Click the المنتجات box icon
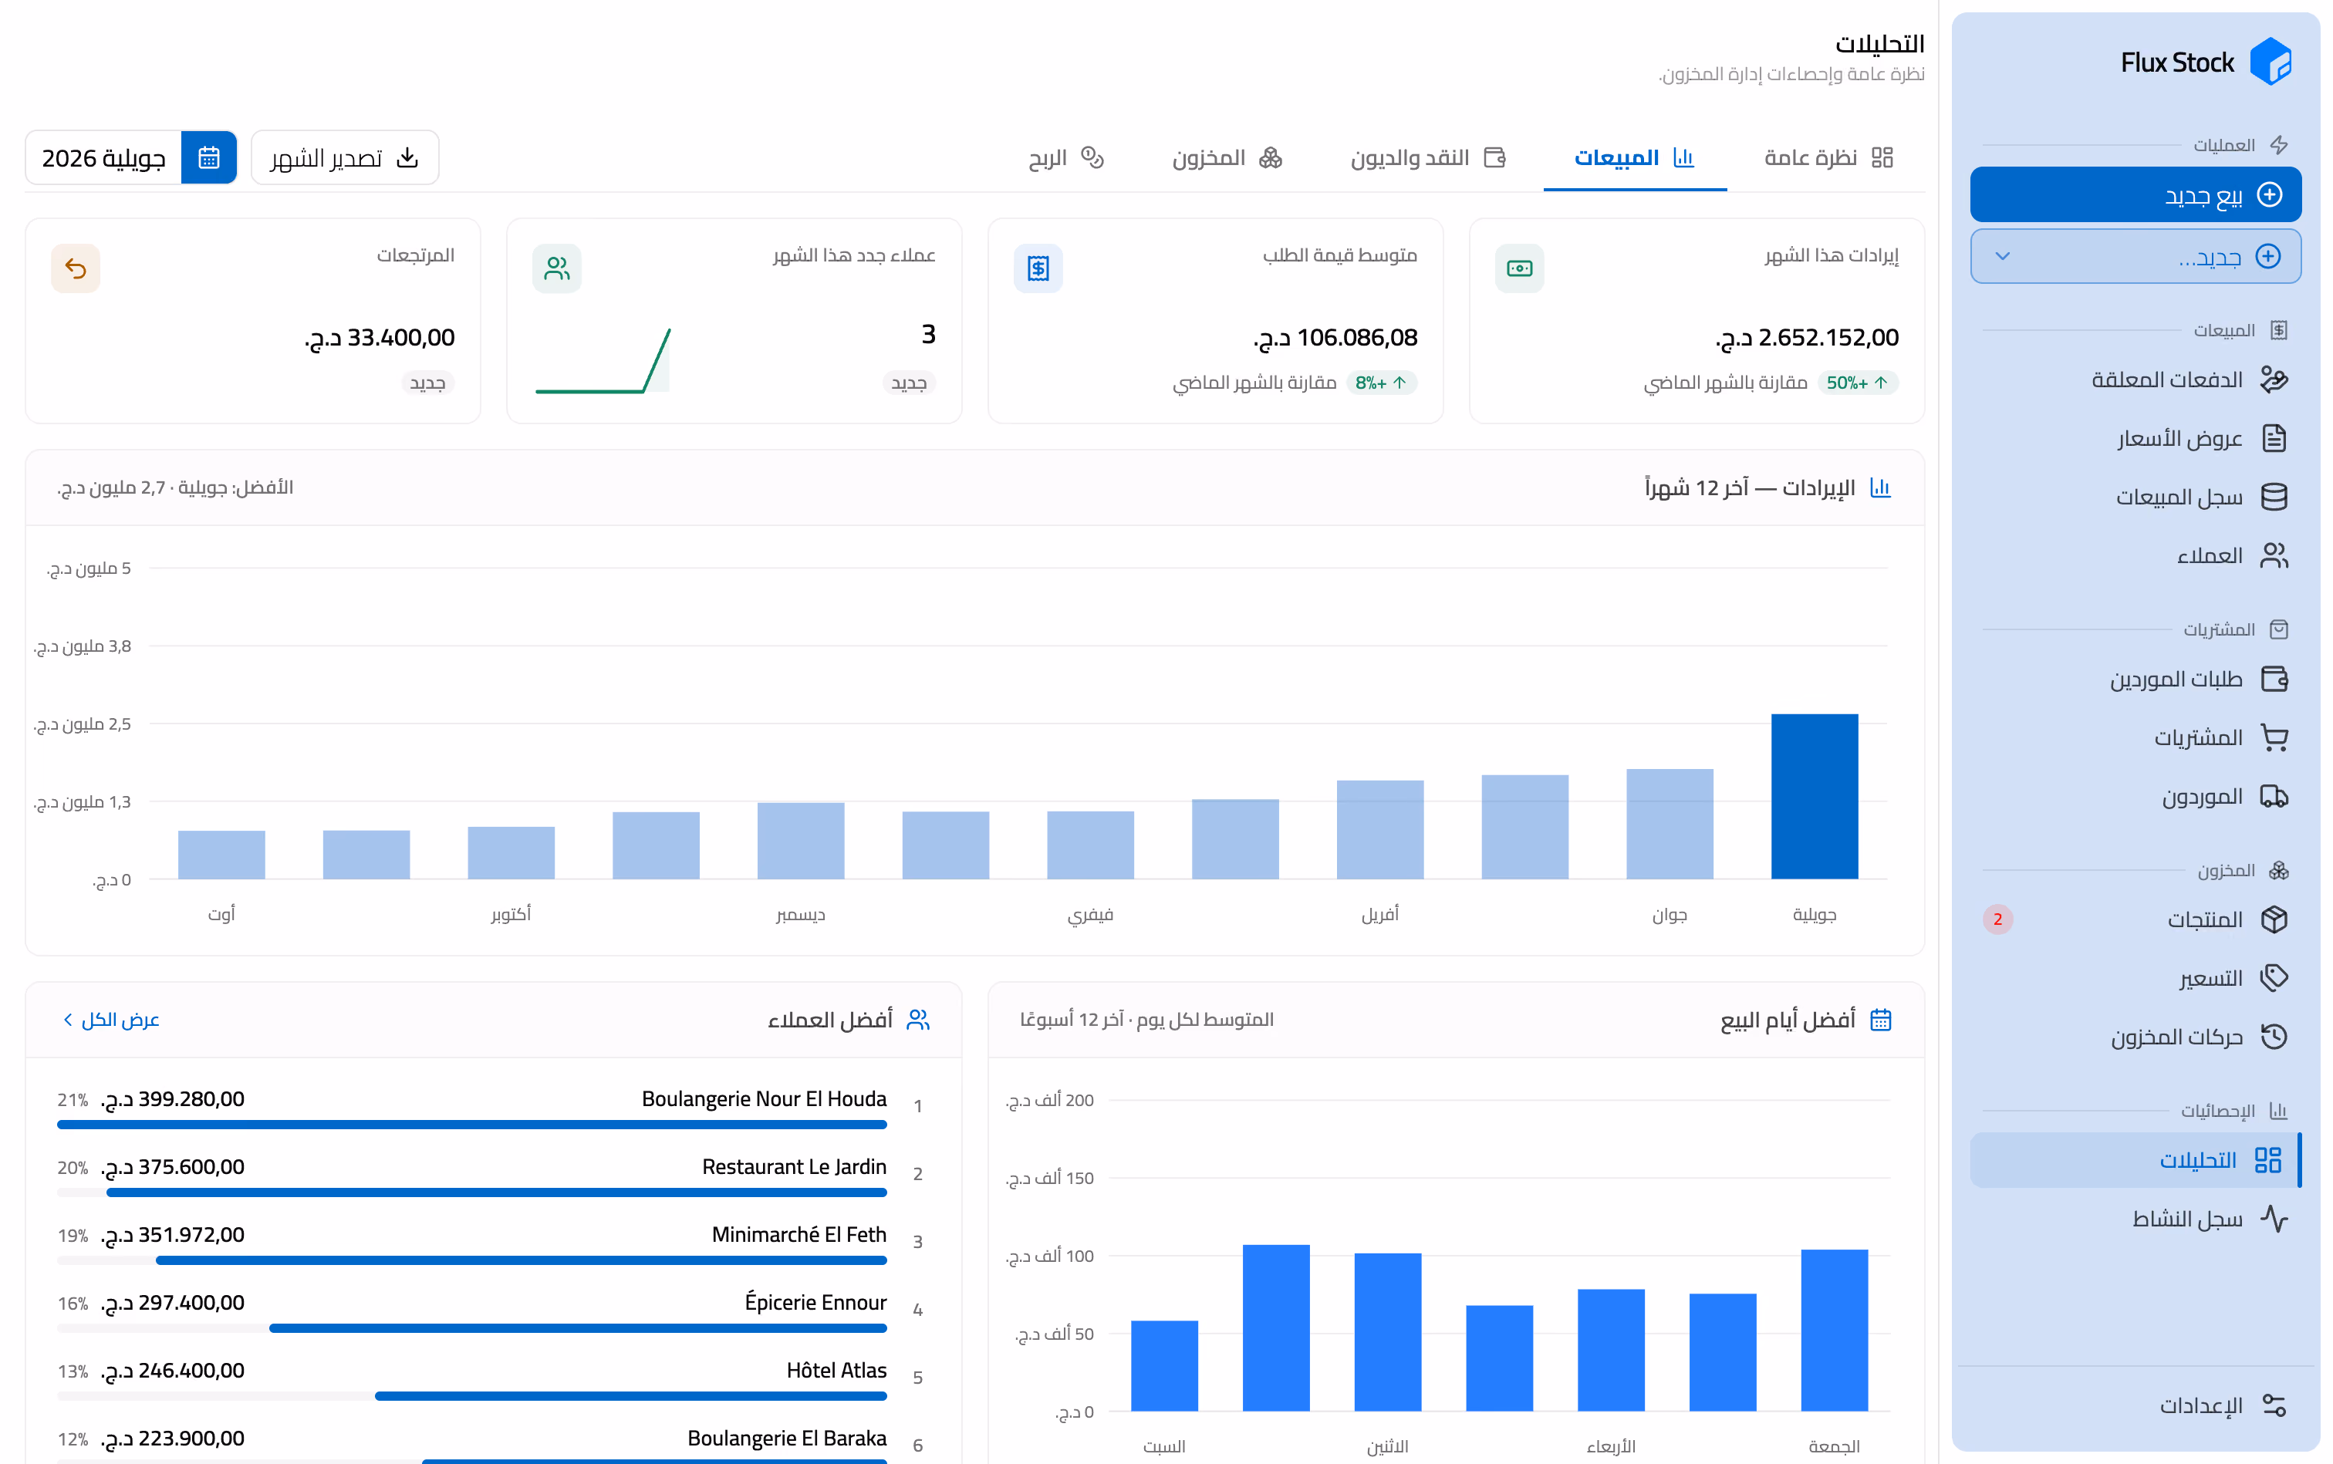The image size is (2333, 1464). 2273,919
